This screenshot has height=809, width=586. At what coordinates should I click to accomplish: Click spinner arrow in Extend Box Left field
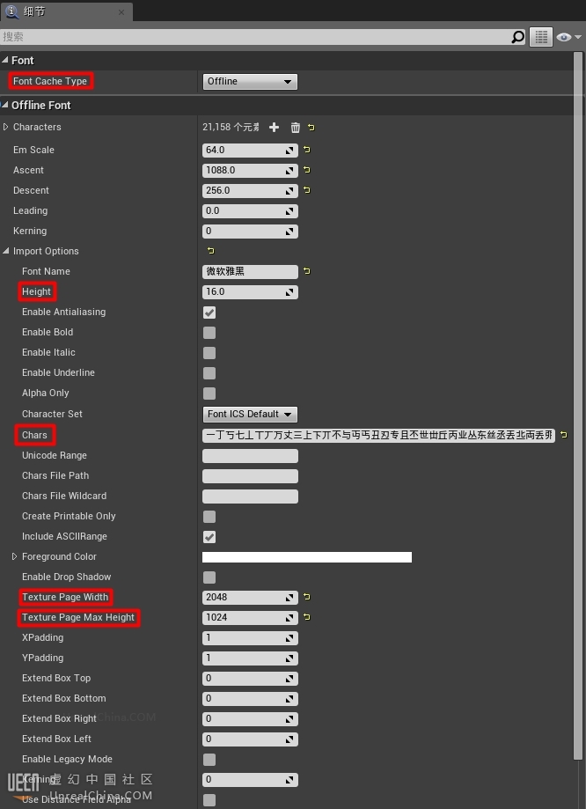289,739
